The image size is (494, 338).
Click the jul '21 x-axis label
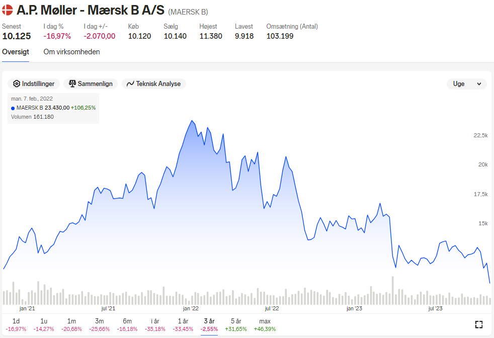(x=108, y=308)
